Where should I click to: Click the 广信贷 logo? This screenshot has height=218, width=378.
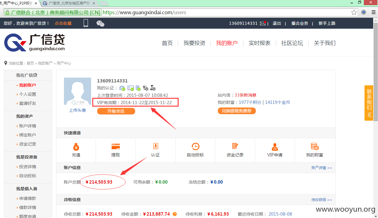(x=34, y=43)
